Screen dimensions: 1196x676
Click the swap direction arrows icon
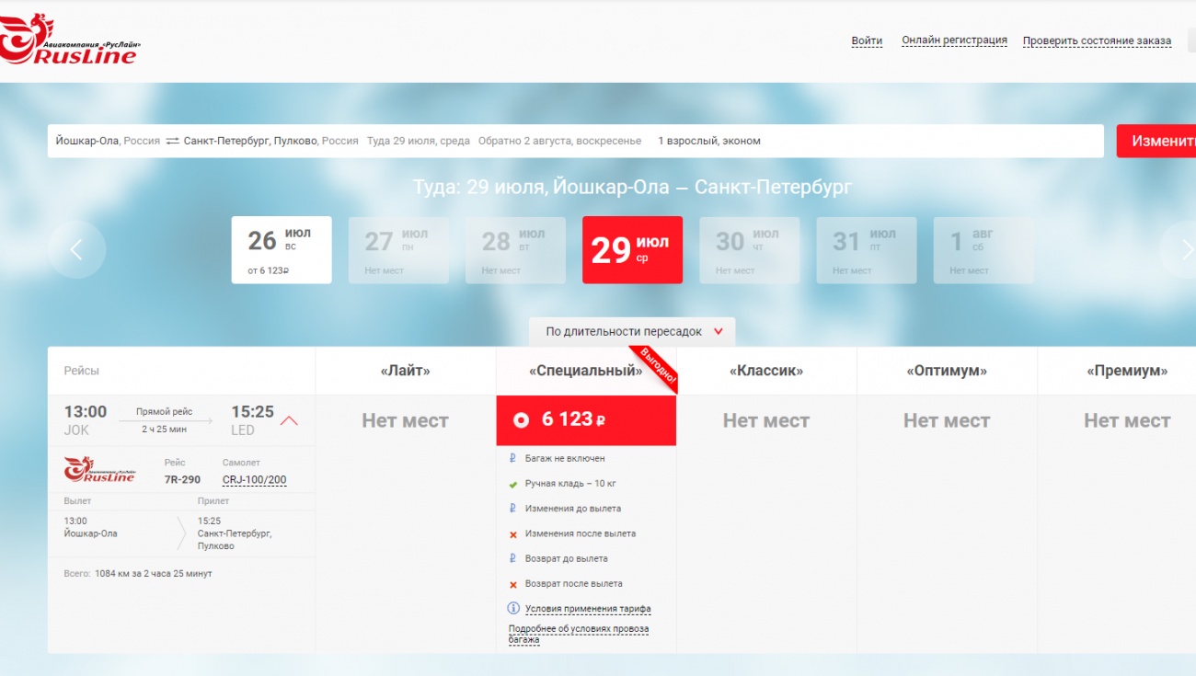[x=172, y=142]
